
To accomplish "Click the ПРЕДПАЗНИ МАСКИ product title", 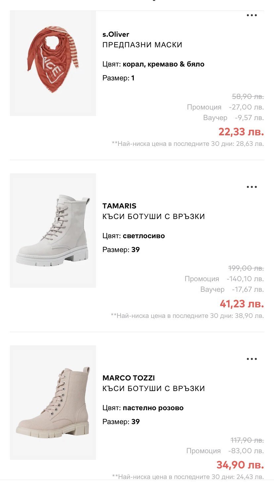I will [x=142, y=45].
